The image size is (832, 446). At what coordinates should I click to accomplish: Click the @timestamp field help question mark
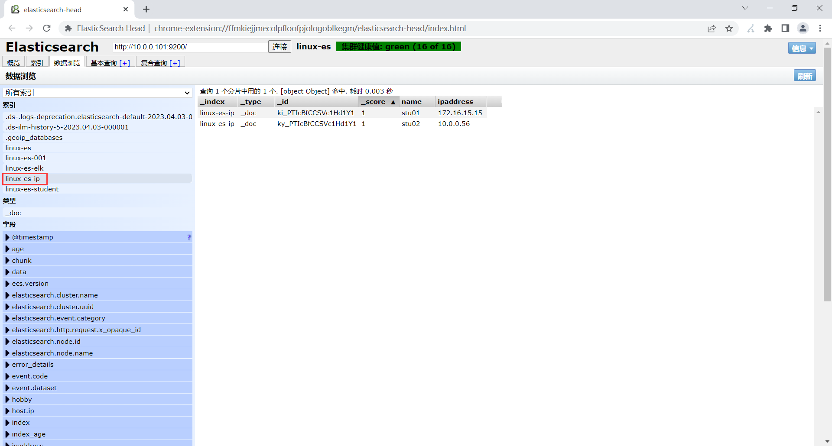tap(189, 237)
